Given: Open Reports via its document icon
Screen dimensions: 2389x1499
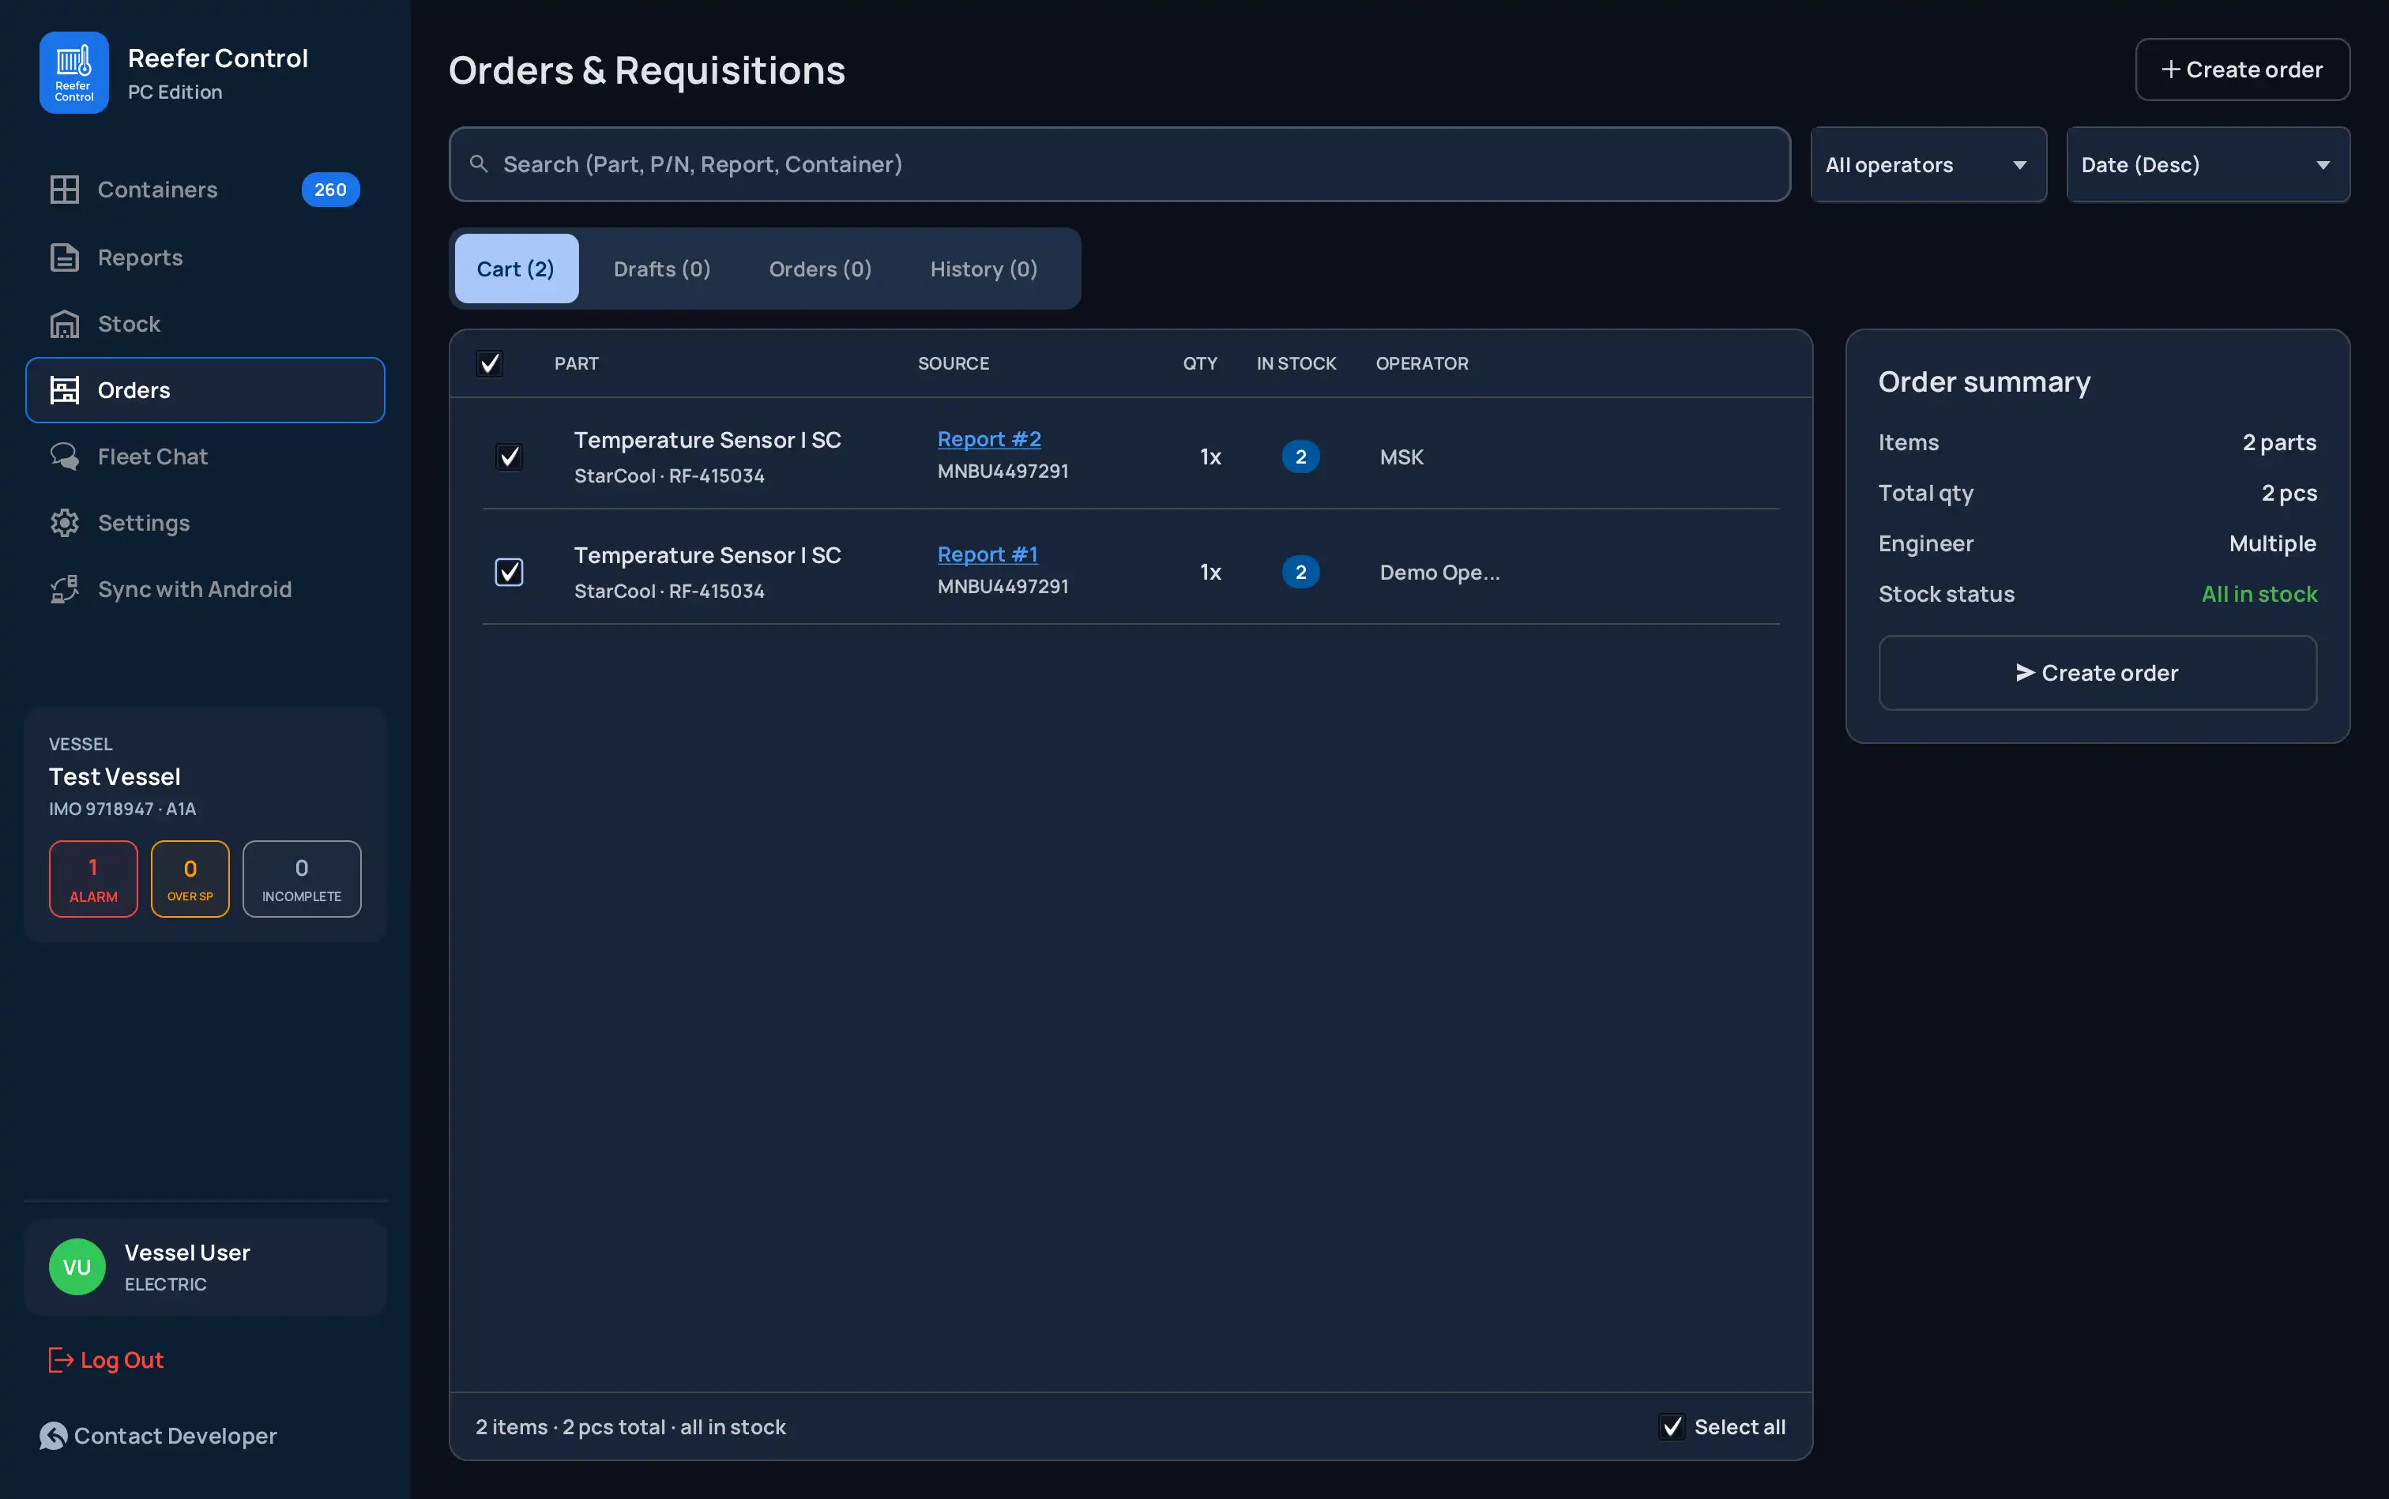Looking at the screenshot, I should tap(65, 257).
